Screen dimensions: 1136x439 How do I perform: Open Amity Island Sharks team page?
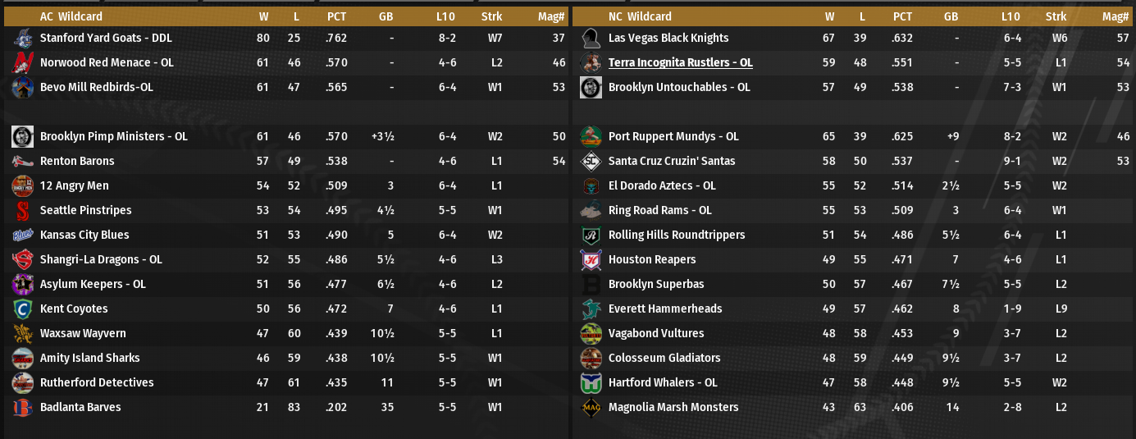[x=89, y=358]
